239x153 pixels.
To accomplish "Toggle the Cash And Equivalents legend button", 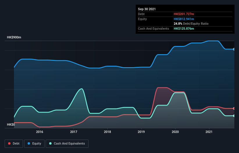I will coord(67,144).
